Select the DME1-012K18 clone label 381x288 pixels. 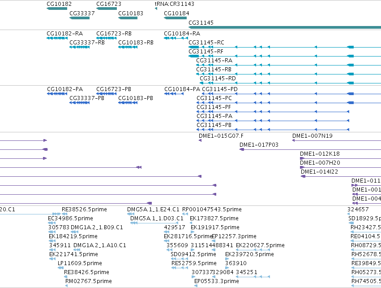pos(320,154)
